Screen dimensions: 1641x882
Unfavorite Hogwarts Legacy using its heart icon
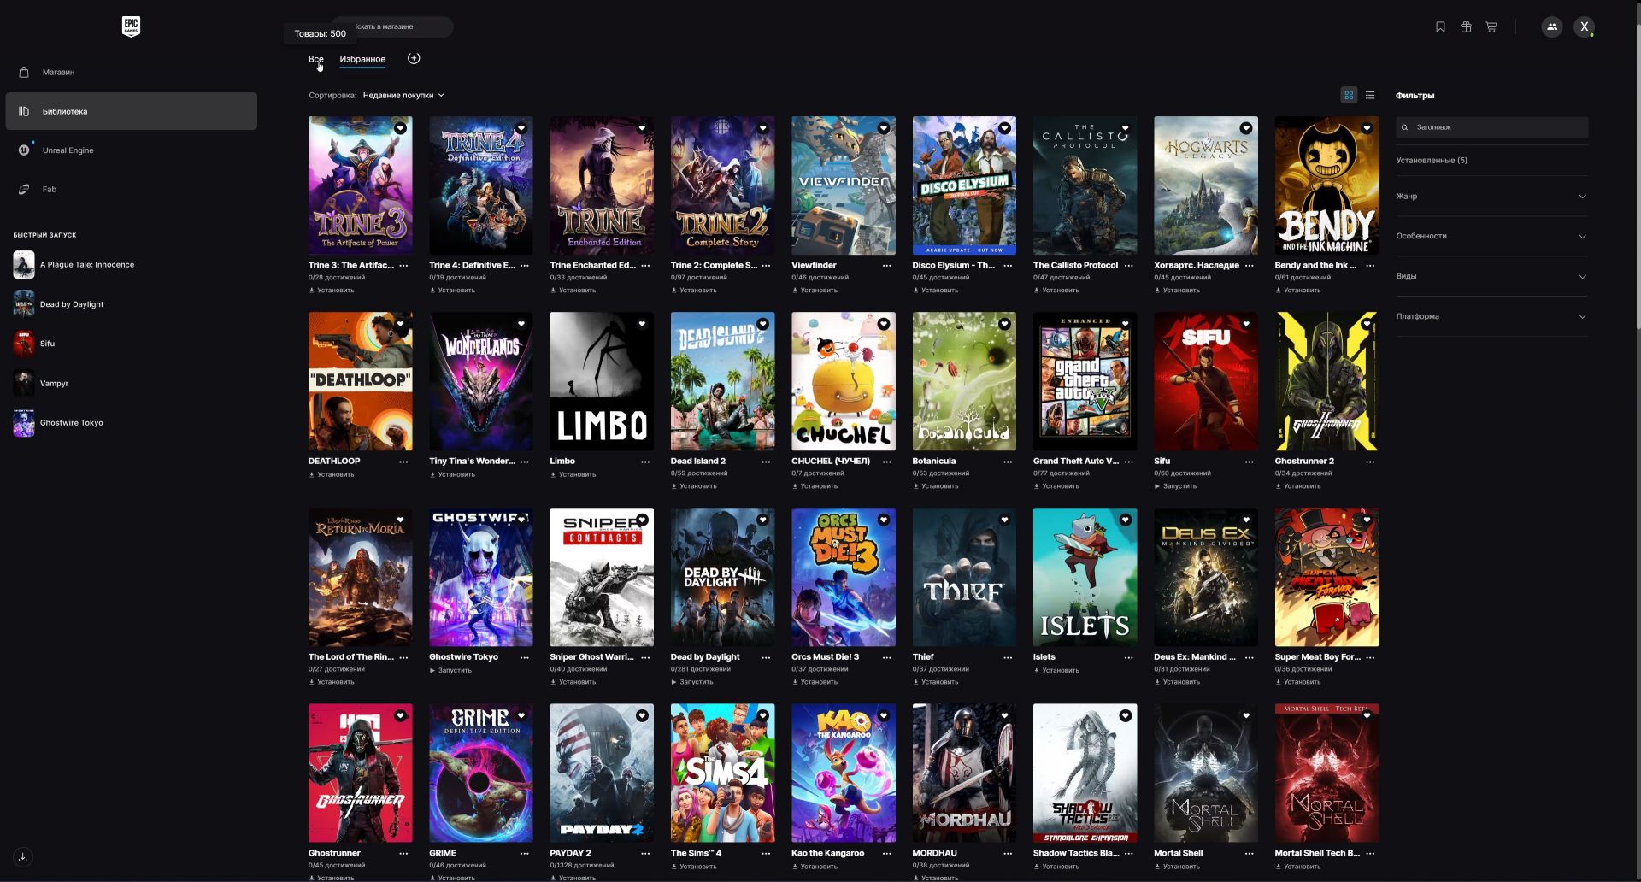(1245, 128)
